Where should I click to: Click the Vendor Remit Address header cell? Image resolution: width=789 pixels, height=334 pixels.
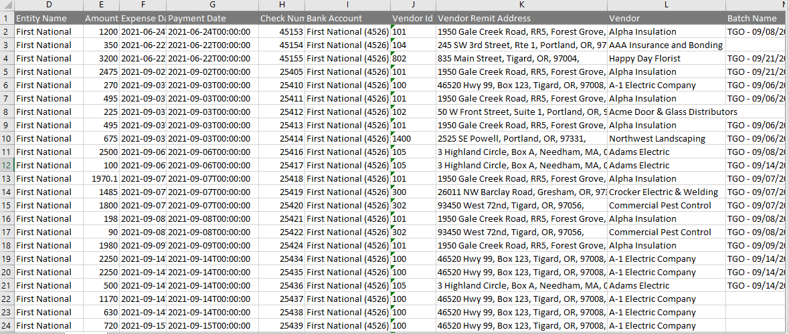point(522,18)
